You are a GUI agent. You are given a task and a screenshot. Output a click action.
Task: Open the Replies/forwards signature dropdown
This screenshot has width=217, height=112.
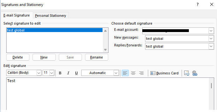pos(211,46)
